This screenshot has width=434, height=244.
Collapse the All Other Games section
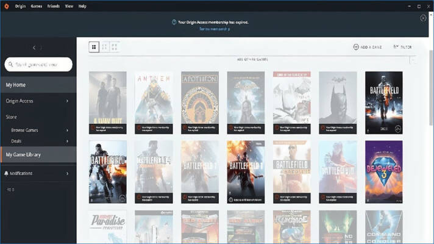pyautogui.click(x=413, y=60)
